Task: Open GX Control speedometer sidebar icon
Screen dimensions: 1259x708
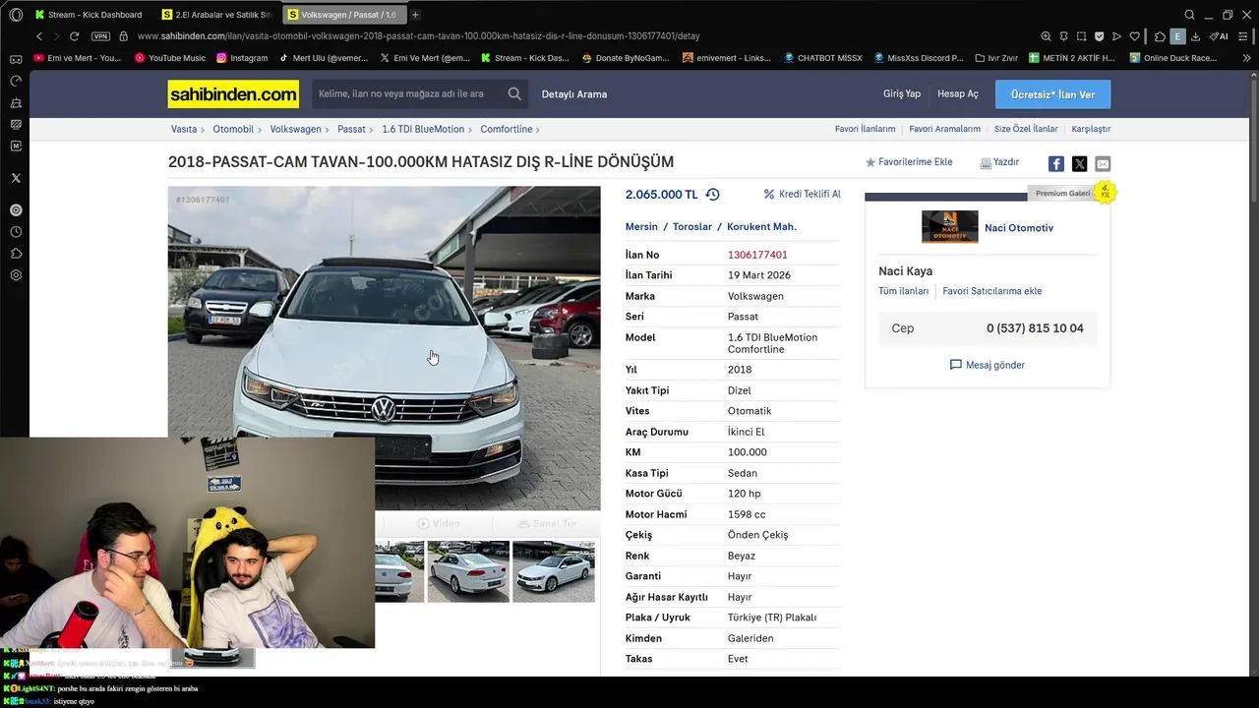Action: [x=16, y=81]
